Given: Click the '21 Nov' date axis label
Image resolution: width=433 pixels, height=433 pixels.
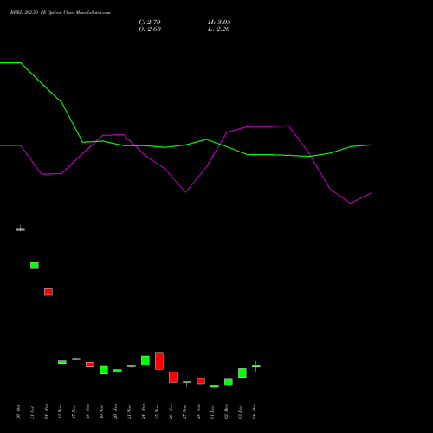Looking at the screenshot, I should pos(129,411).
